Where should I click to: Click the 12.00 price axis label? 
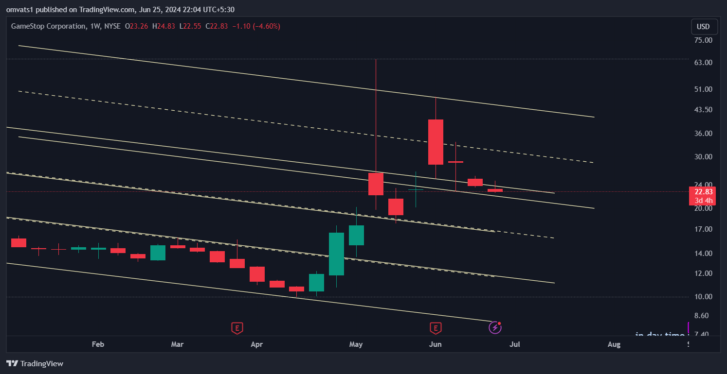704,273
